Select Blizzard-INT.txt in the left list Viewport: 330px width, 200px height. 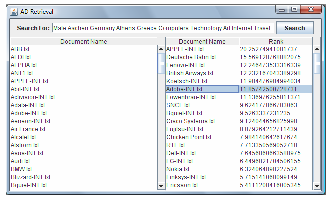[x=84, y=177]
